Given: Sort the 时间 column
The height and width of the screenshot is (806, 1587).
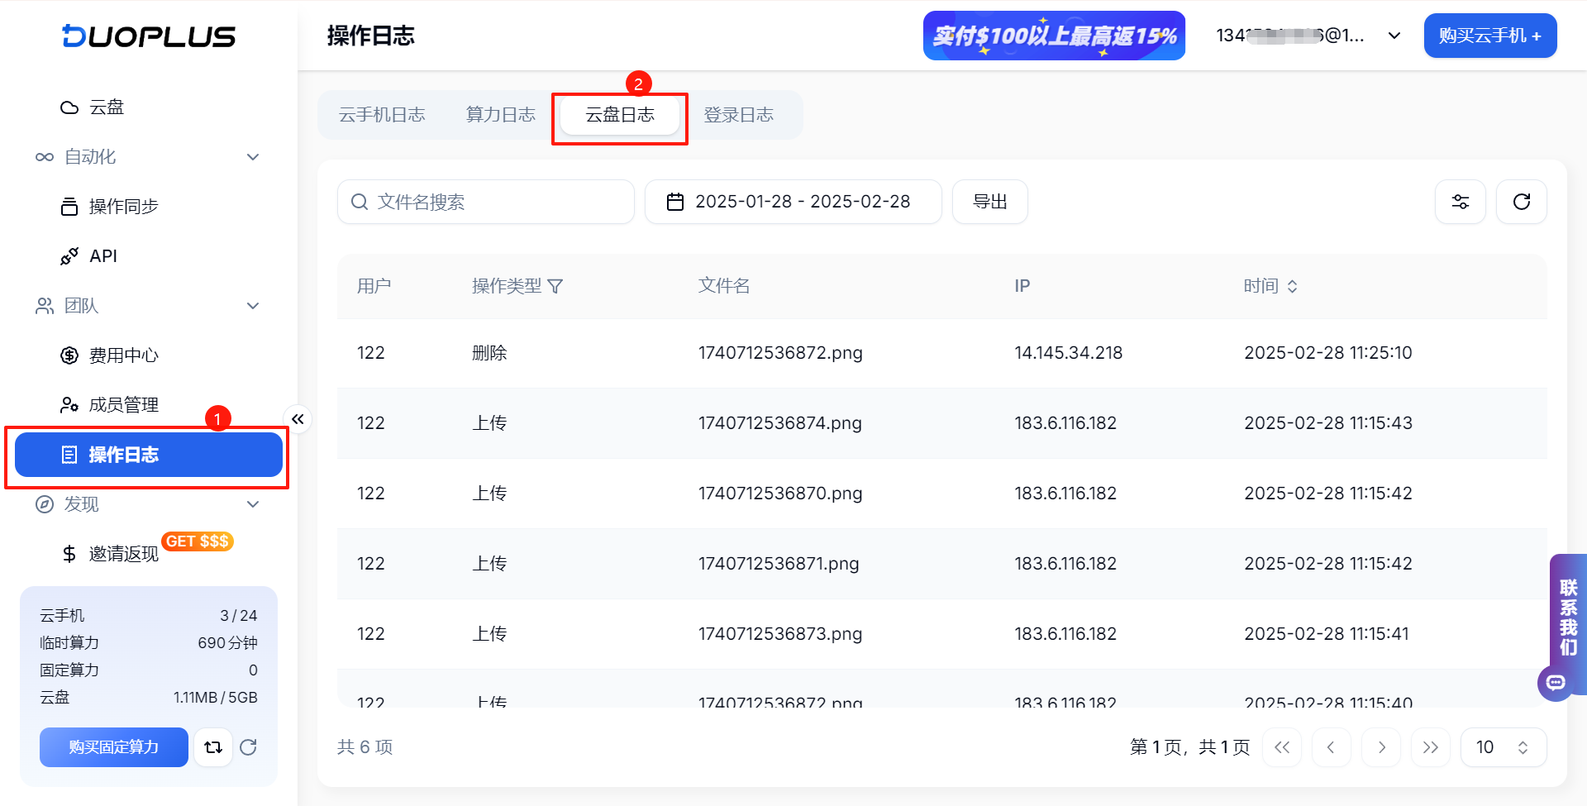Looking at the screenshot, I should (1292, 286).
